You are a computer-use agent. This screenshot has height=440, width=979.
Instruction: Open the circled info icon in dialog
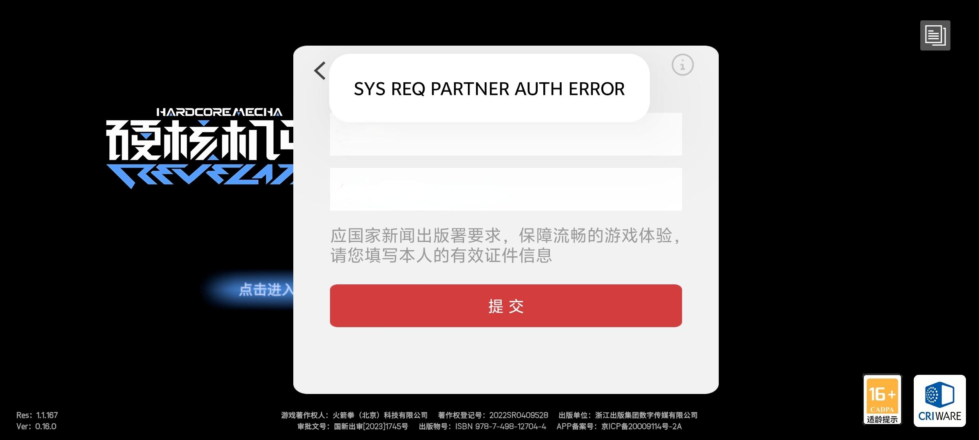click(682, 65)
